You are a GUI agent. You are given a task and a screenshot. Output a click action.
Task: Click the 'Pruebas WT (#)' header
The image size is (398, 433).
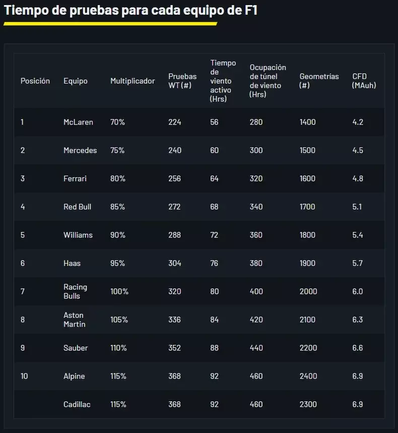[182, 81]
